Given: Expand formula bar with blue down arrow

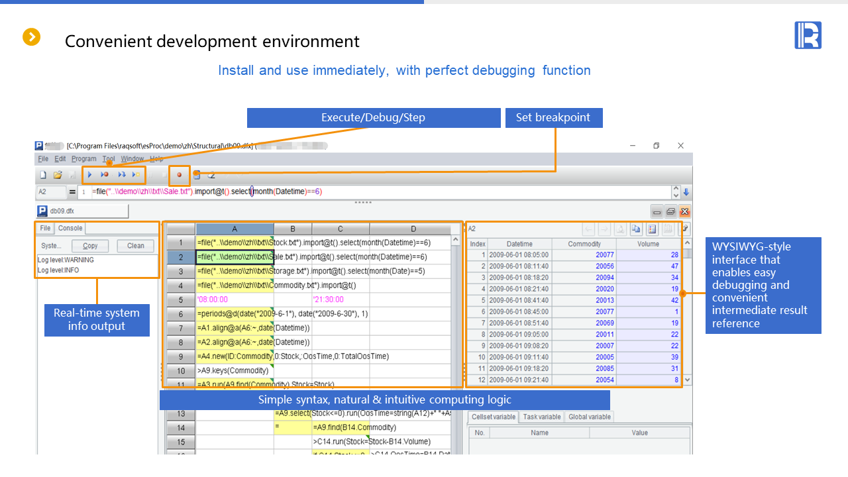Looking at the screenshot, I should click(686, 192).
